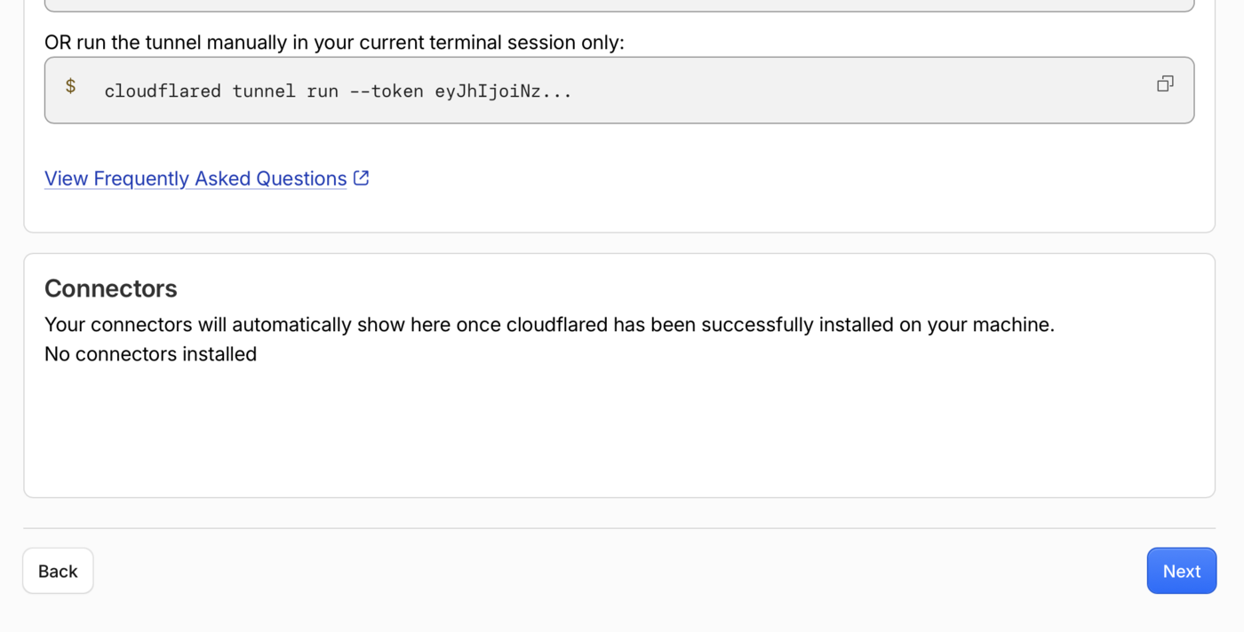This screenshot has width=1244, height=632.
Task: Click the OR run the tunnel manually text
Action: pos(334,43)
